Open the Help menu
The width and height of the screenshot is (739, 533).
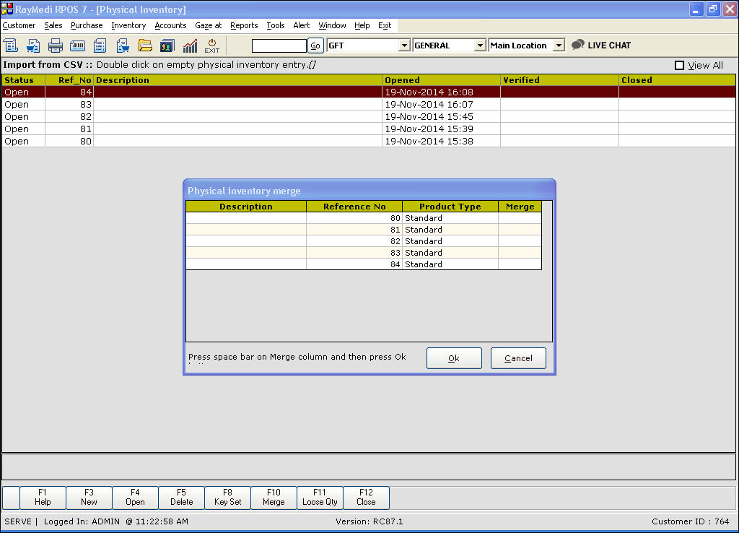coord(362,25)
